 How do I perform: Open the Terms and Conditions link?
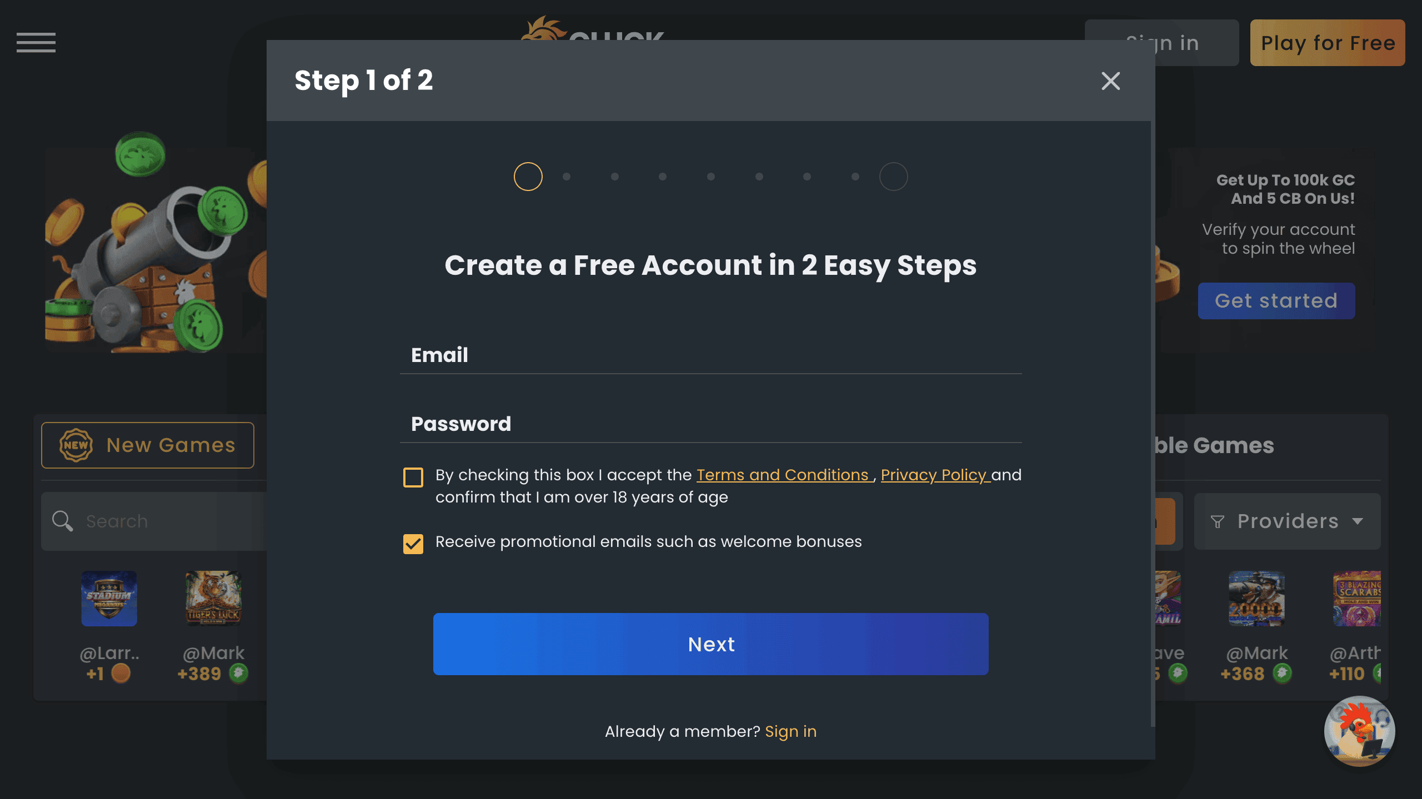[x=783, y=475]
